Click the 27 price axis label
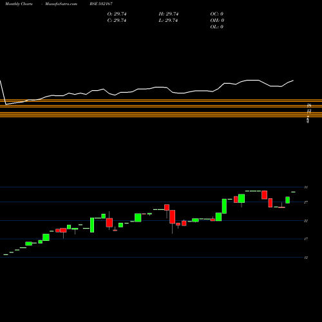Screen dimensions: 322x322 pyautogui.click(x=306, y=202)
